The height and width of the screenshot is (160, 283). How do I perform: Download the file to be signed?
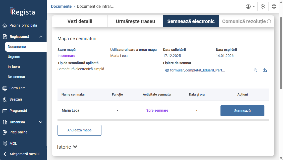coord(264,70)
